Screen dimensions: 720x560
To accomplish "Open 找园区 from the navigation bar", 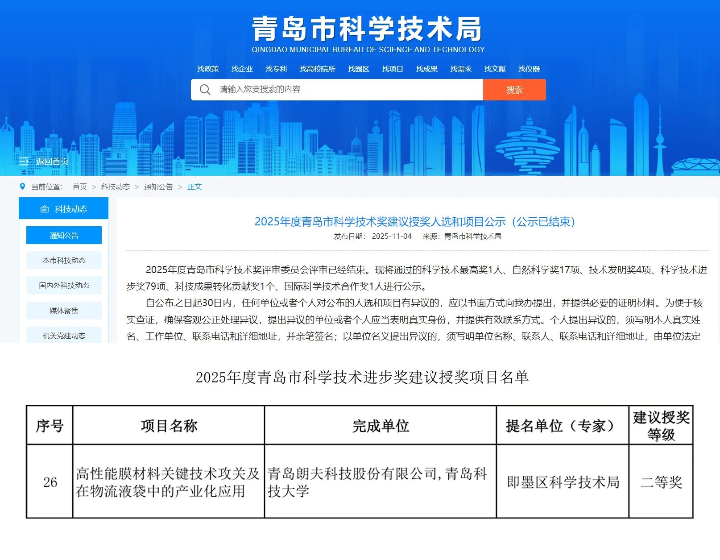I will tap(359, 69).
